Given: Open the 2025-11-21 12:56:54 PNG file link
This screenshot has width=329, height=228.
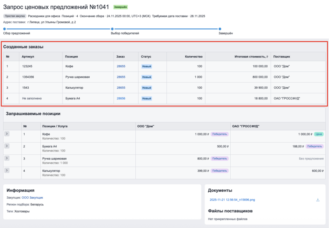Looking at the screenshot, I should (232, 200).
